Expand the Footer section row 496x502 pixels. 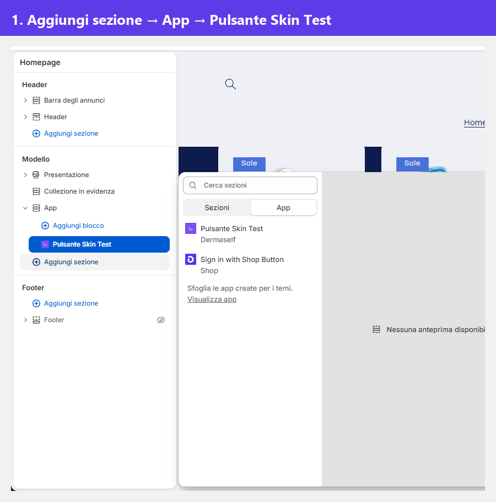25,320
